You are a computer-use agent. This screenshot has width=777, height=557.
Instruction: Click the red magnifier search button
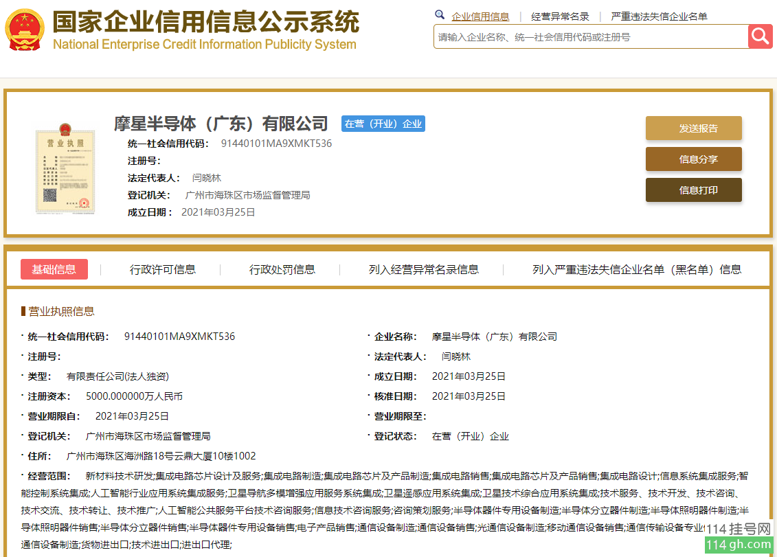click(761, 36)
